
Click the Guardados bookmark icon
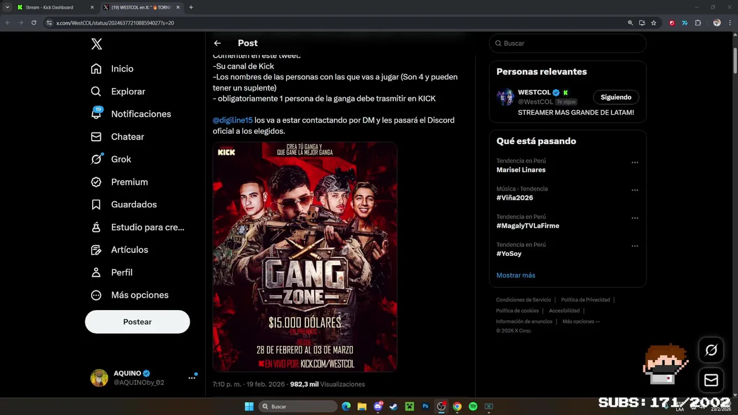[x=96, y=205]
